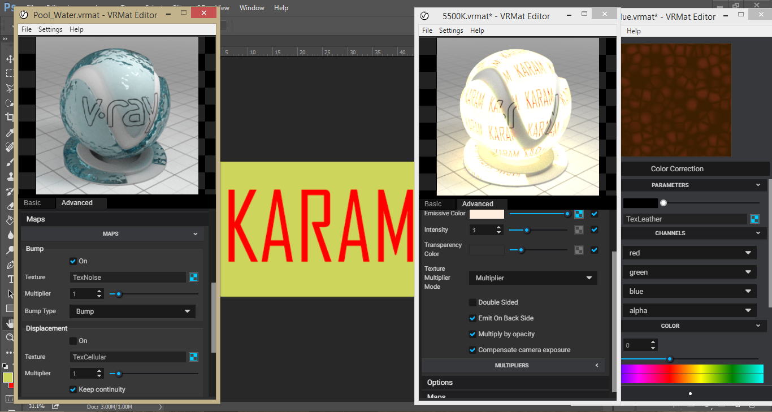772x412 pixels.
Task: Open the blue channel dropdown
Action: [689, 292]
